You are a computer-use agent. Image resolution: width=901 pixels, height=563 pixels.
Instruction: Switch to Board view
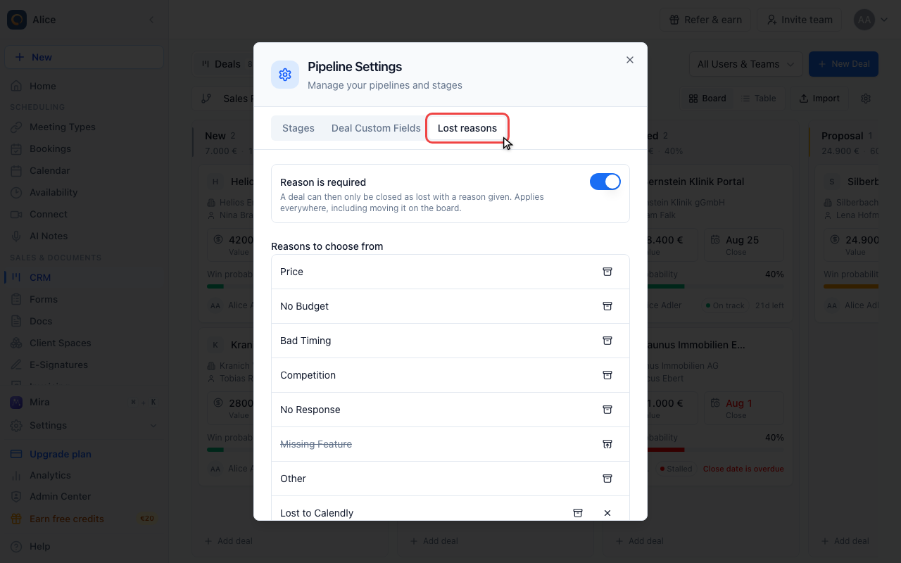click(707, 99)
